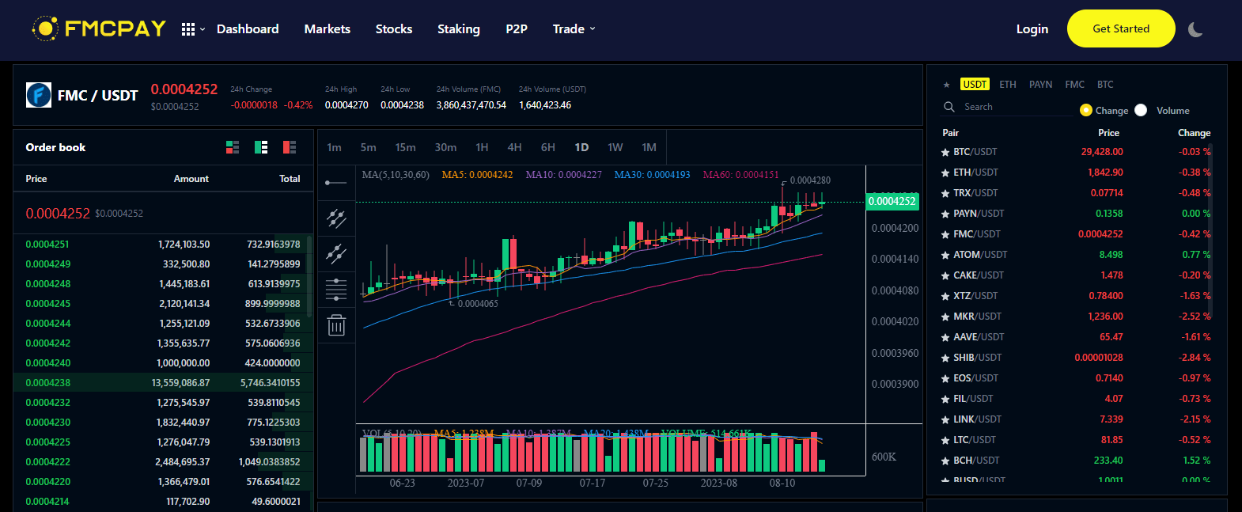
Task: Sort pairs by Price column header
Action: pos(1108,133)
